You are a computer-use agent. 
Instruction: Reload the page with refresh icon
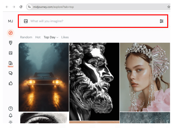(21, 7)
